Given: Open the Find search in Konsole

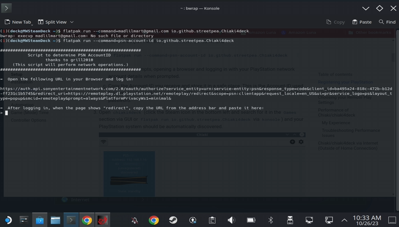Looking at the screenshot, I should [387, 22].
